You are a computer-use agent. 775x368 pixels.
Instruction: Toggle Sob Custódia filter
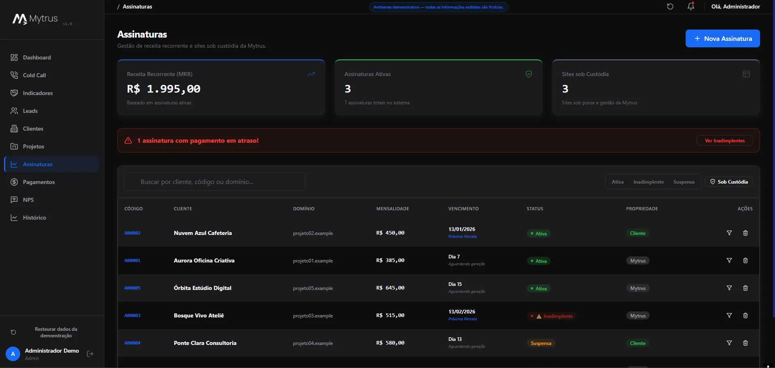pyautogui.click(x=729, y=182)
